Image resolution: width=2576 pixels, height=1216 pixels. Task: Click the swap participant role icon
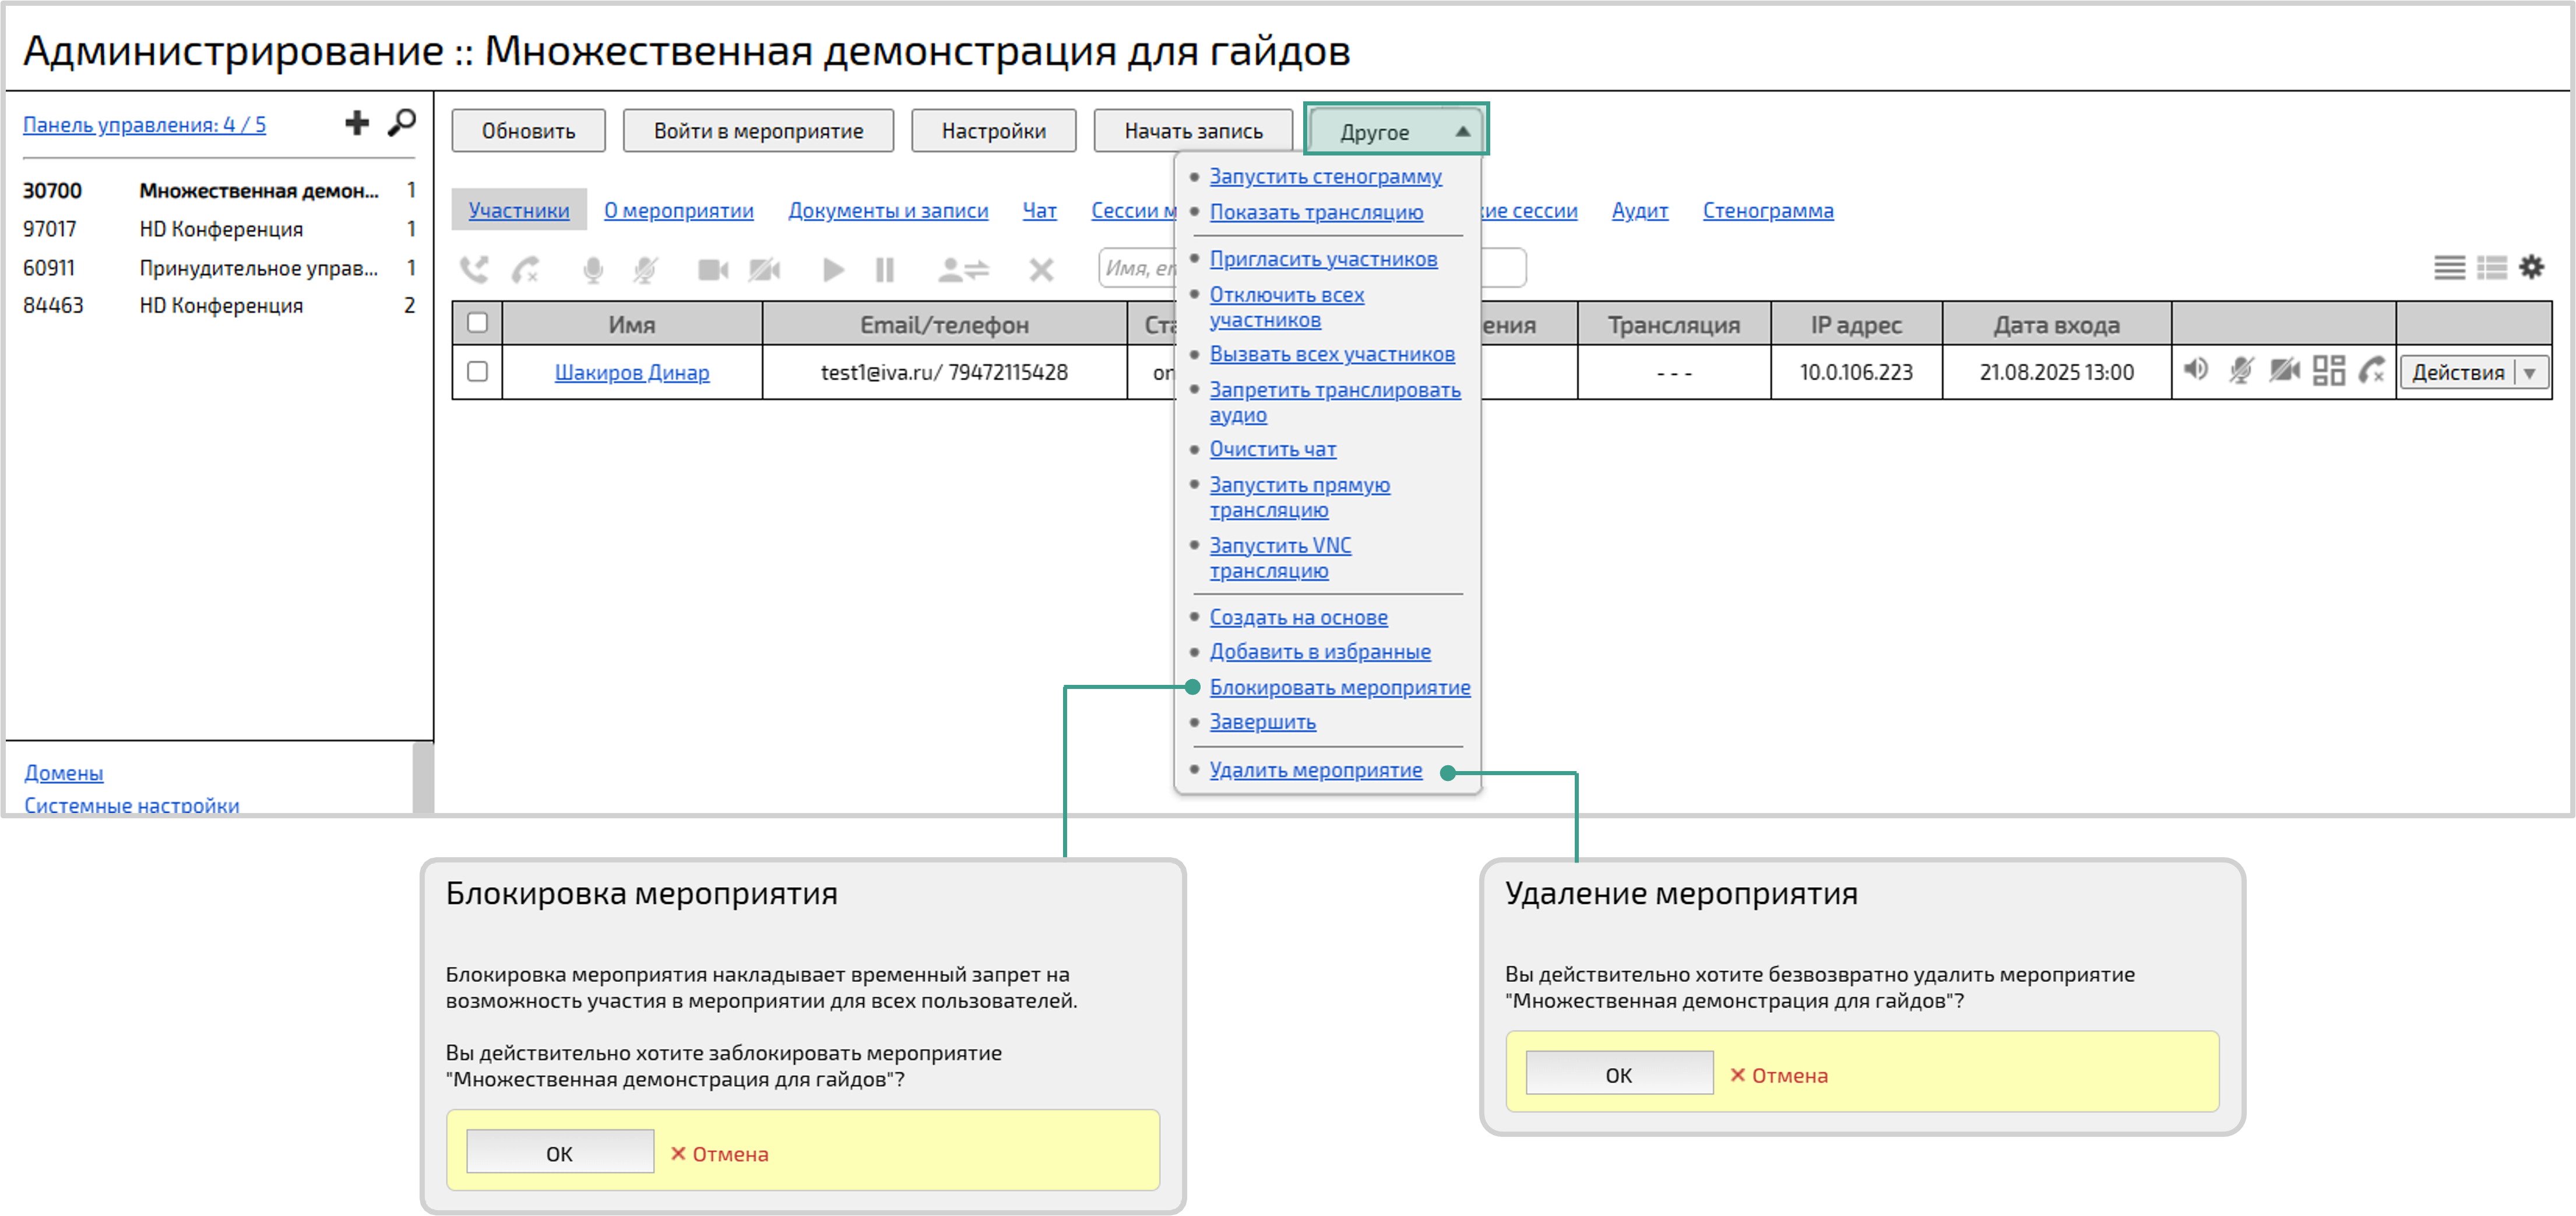tap(963, 270)
